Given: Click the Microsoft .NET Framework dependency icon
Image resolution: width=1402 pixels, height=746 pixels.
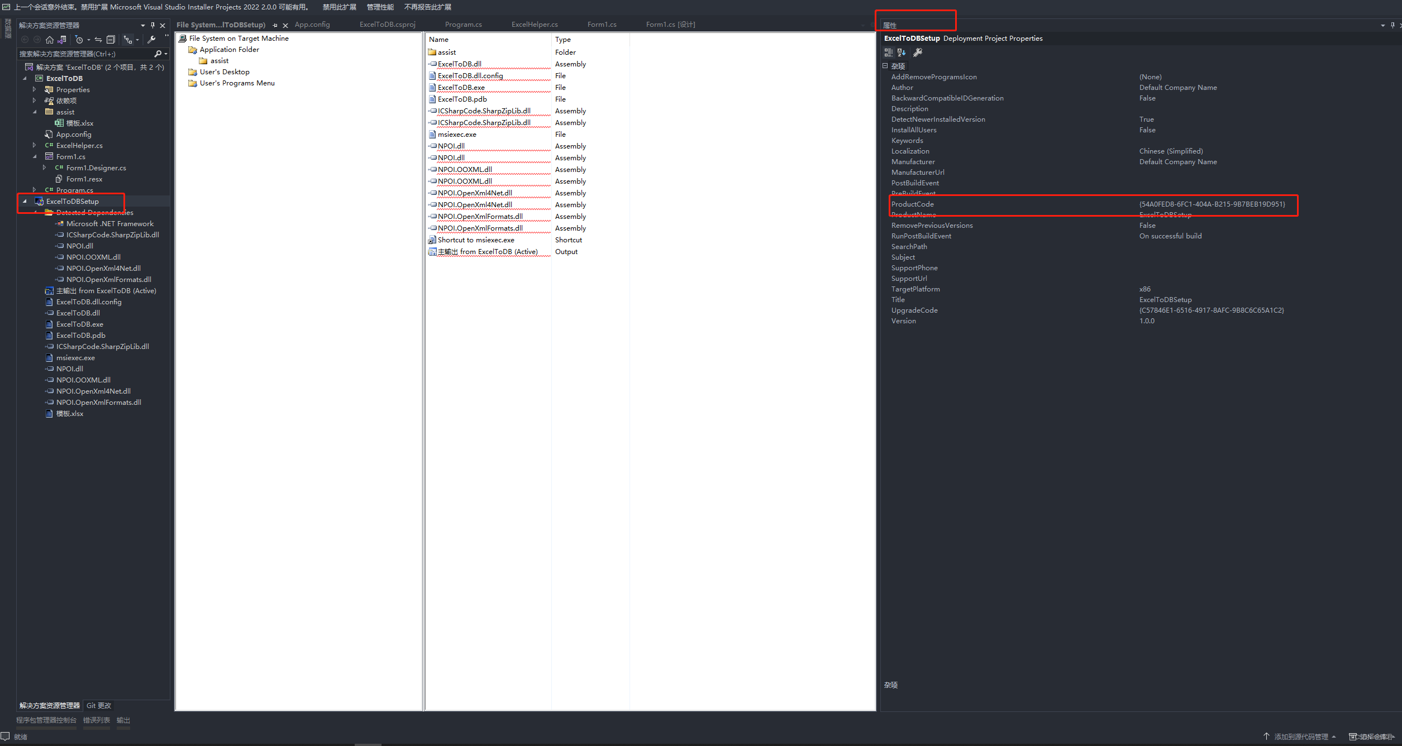Looking at the screenshot, I should pos(59,224).
